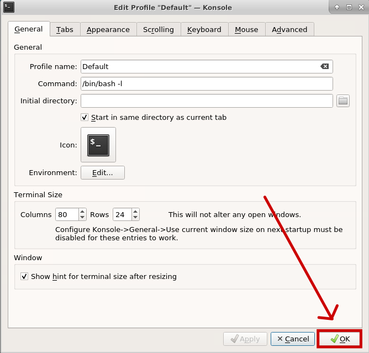This screenshot has width=369, height=353.
Task: Cancel the profile changes
Action: point(293,339)
